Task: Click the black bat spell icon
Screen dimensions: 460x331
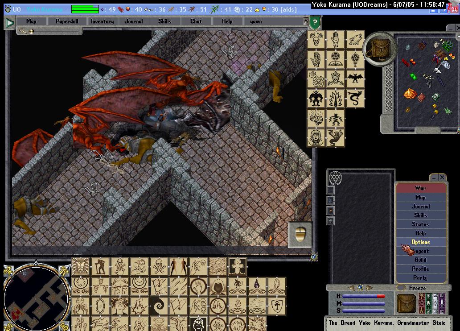Action: (355, 79)
